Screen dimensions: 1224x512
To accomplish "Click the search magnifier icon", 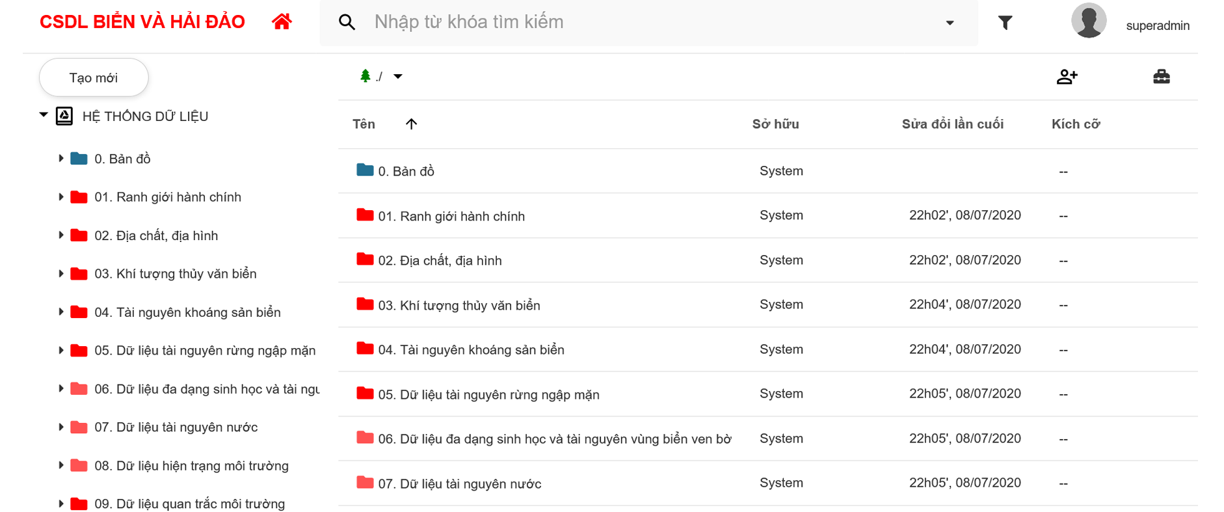I will pyautogui.click(x=347, y=22).
